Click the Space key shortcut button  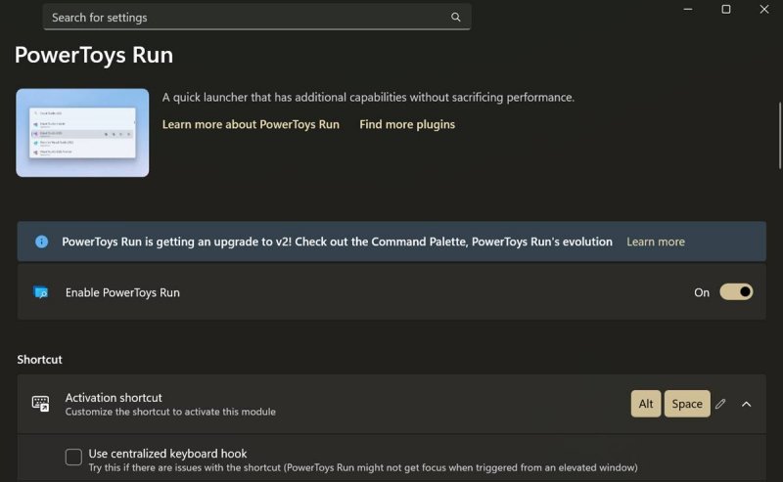pyautogui.click(x=687, y=404)
